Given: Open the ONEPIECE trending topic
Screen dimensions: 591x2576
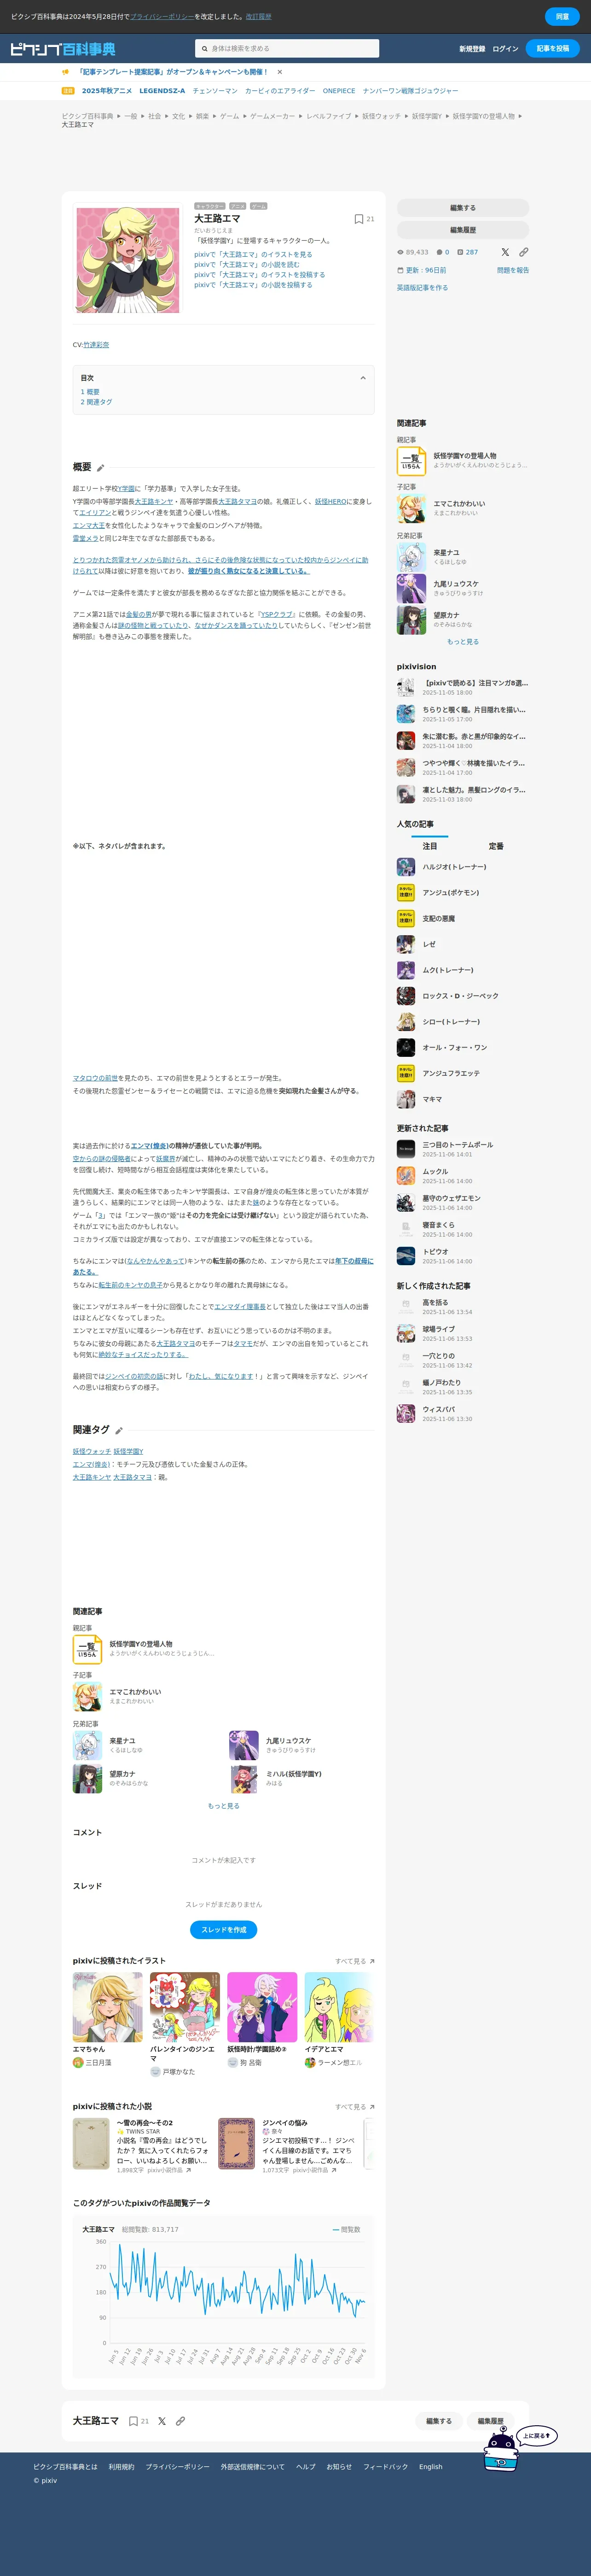Looking at the screenshot, I should (338, 91).
